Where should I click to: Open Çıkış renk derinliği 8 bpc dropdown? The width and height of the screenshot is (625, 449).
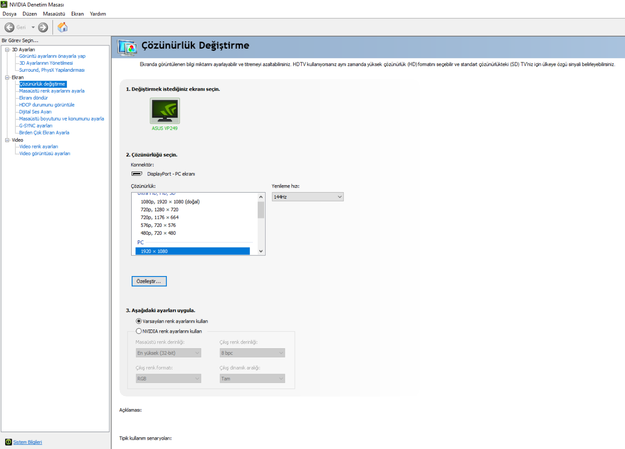(x=252, y=353)
